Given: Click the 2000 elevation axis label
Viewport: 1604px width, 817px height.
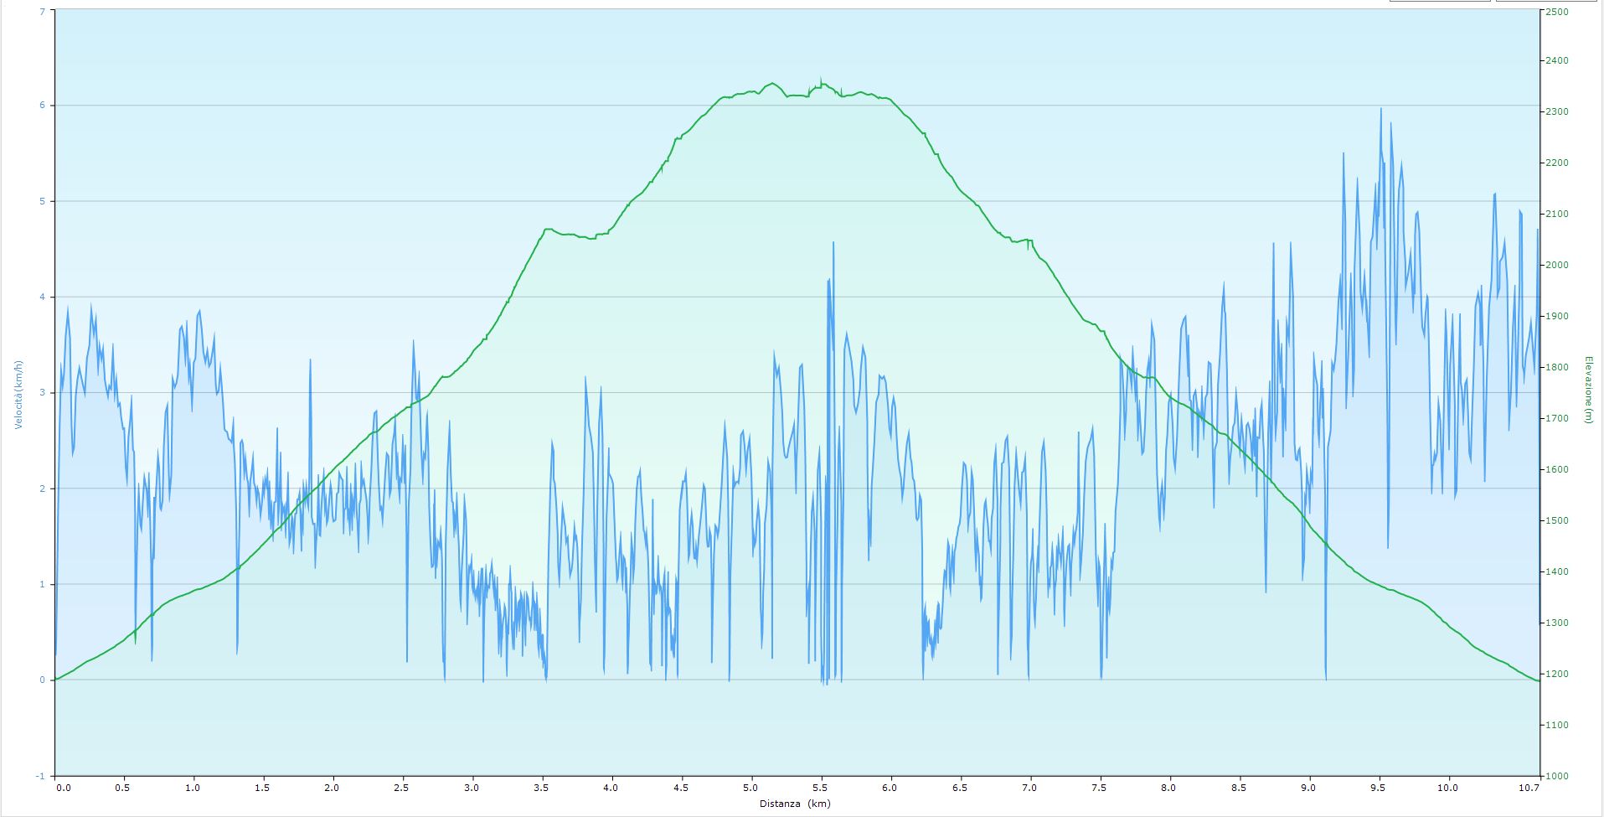Looking at the screenshot, I should click(1558, 265).
